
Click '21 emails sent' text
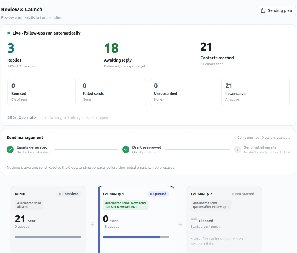[x=212, y=64]
